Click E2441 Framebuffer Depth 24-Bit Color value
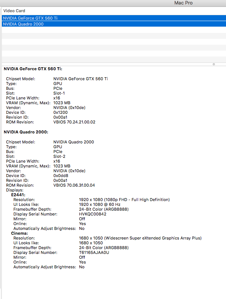 tap(104, 210)
